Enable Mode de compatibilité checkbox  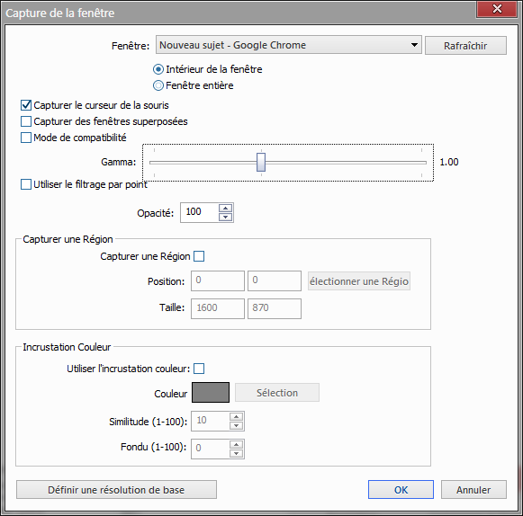tap(26, 138)
